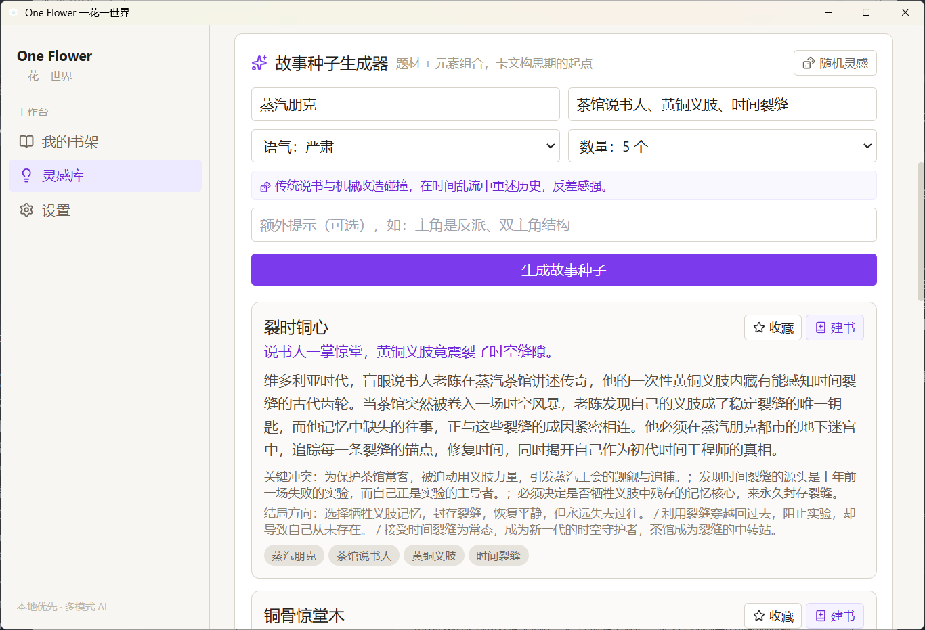Screen dimensions: 925x630
Task: Click the 黄铜义肢 tag chip
Action: (x=434, y=556)
